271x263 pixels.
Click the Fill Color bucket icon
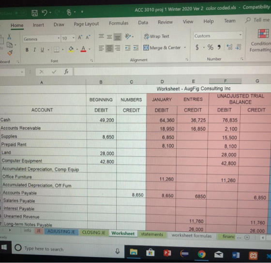pyautogui.click(x=71, y=49)
